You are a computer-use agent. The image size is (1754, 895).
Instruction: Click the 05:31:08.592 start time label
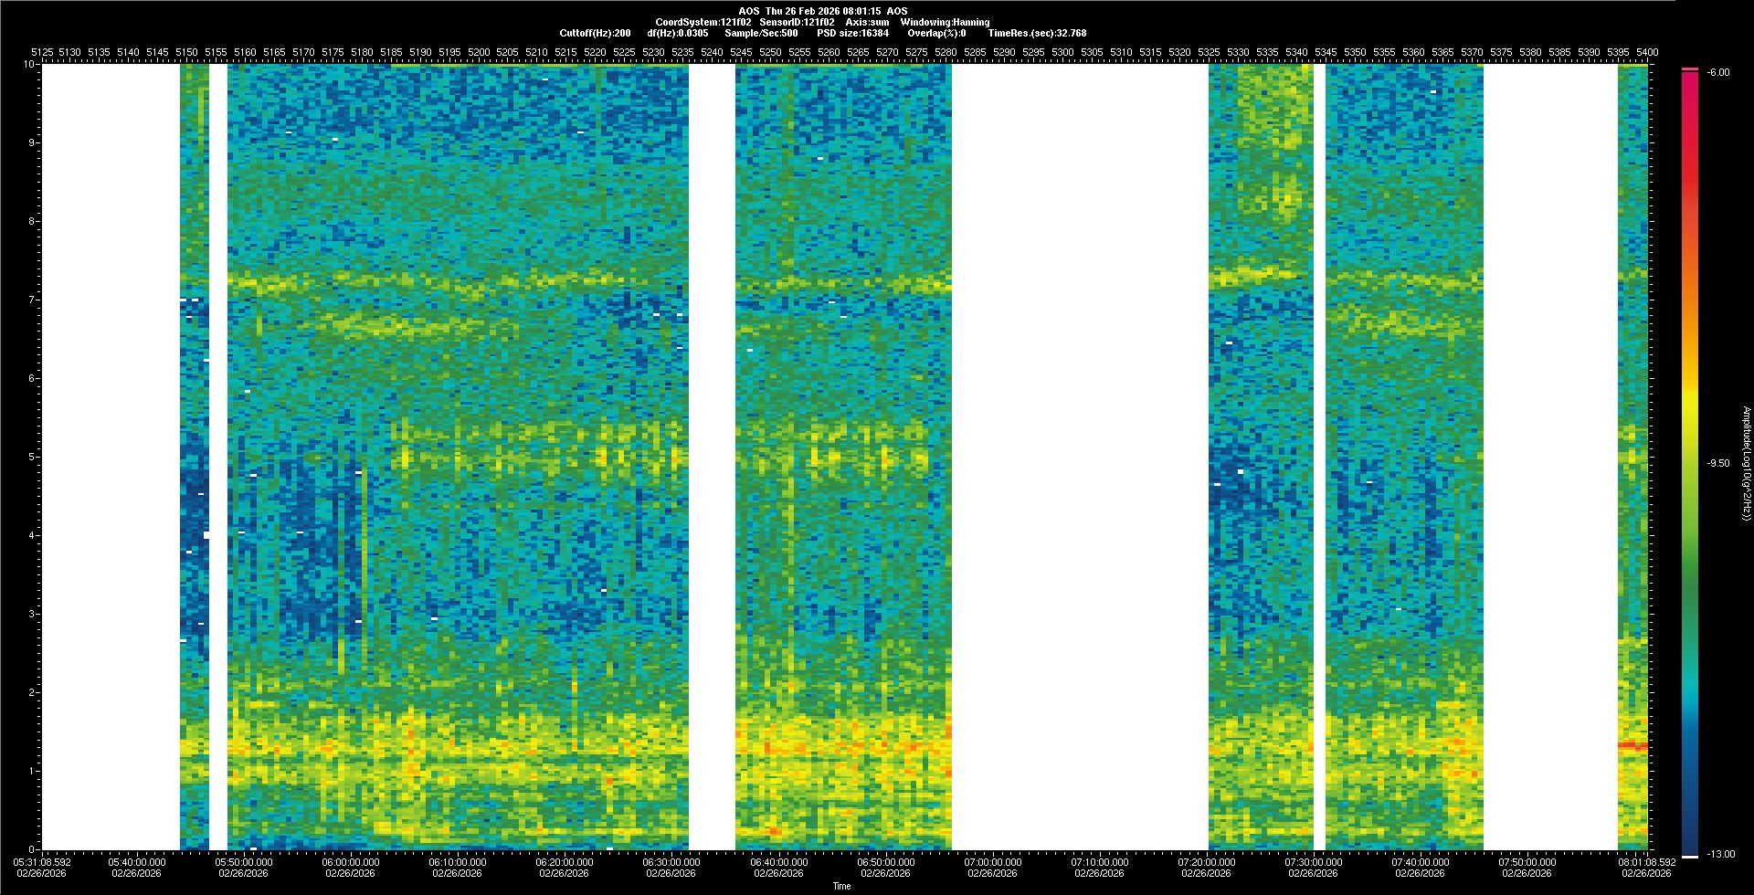(43, 861)
